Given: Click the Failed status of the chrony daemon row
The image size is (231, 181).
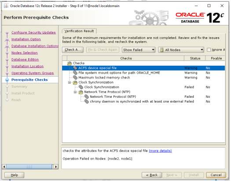Looking at the screenshot, I should point(189,101).
